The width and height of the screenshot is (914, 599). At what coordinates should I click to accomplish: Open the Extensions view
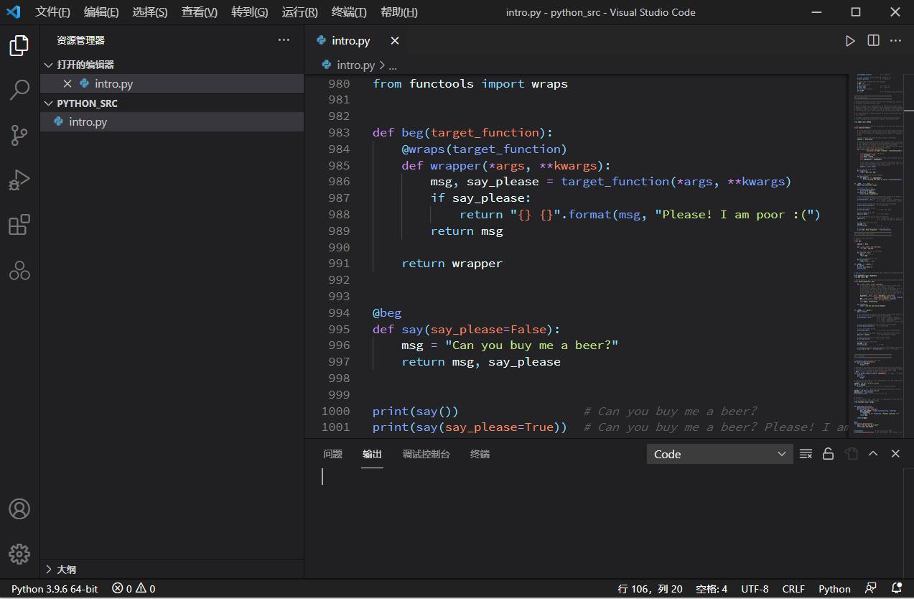19,225
